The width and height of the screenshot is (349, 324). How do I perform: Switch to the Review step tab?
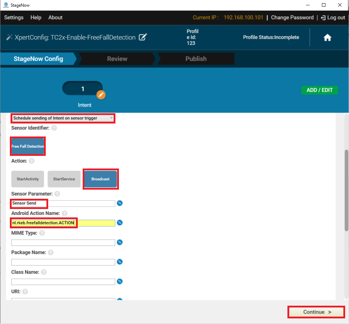[117, 59]
